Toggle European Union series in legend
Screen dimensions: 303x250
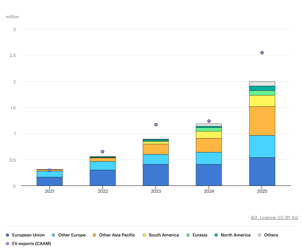[25, 235]
